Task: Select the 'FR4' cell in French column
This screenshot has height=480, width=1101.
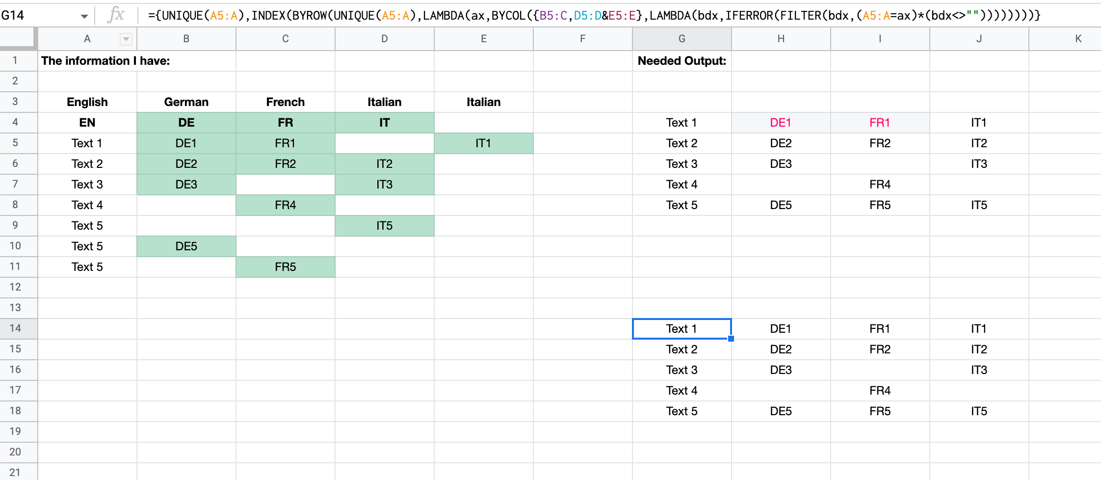Action: point(286,205)
